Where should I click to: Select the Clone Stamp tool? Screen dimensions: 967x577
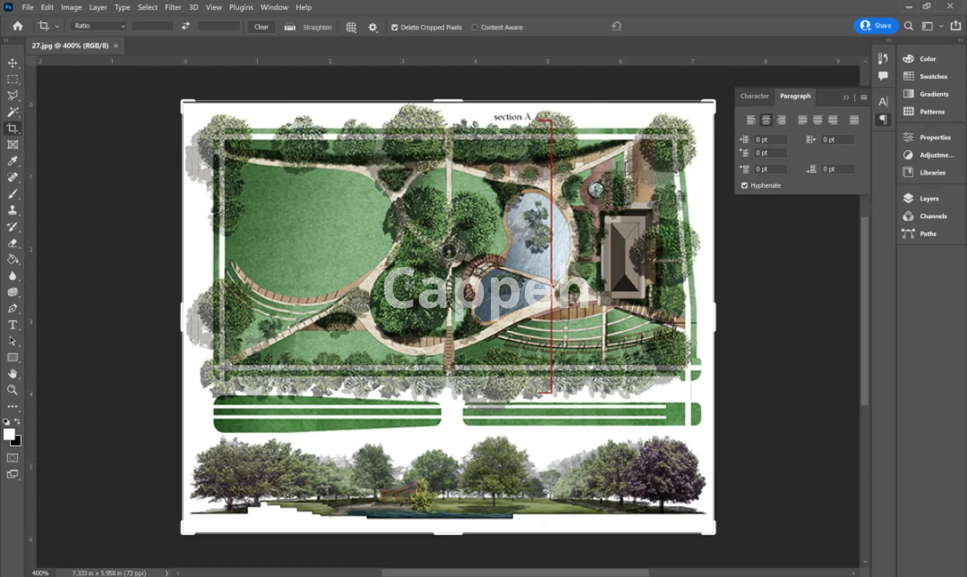pyautogui.click(x=13, y=210)
